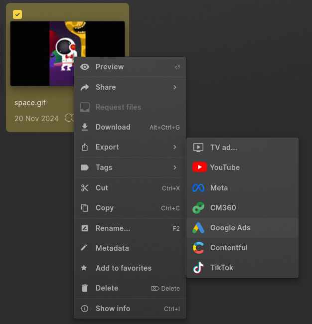Image resolution: width=312 pixels, height=324 pixels.
Task: Export to TikTok
Action: click(x=243, y=268)
